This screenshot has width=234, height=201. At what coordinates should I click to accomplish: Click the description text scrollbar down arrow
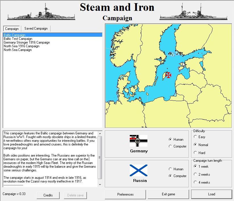coord(100,184)
